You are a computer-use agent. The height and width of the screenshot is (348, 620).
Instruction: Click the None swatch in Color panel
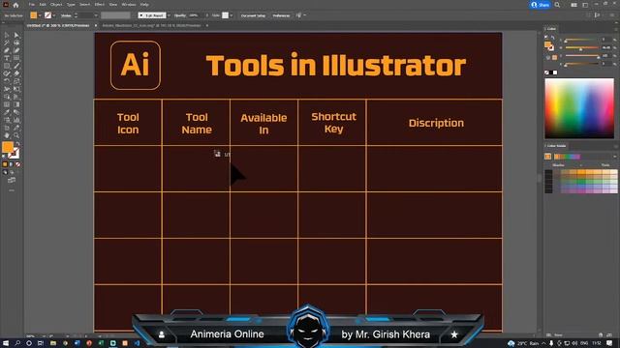coord(546,72)
